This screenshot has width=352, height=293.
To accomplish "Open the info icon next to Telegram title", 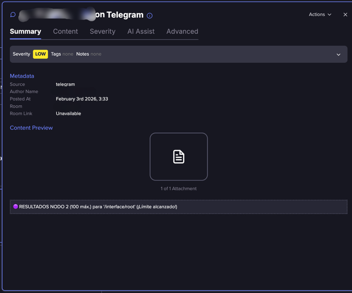I will tap(149, 15).
